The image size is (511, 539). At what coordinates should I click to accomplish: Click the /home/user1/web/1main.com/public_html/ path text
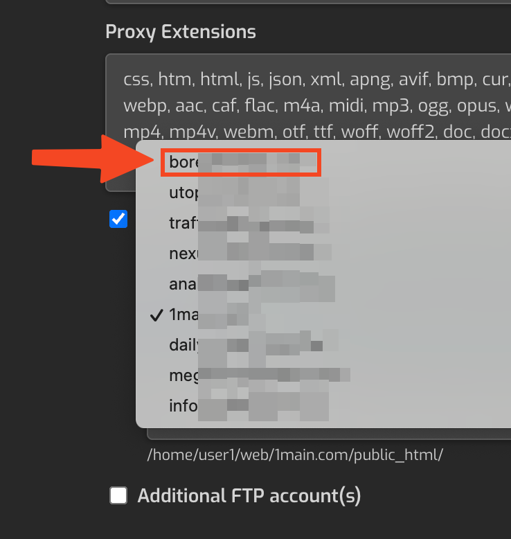point(295,455)
